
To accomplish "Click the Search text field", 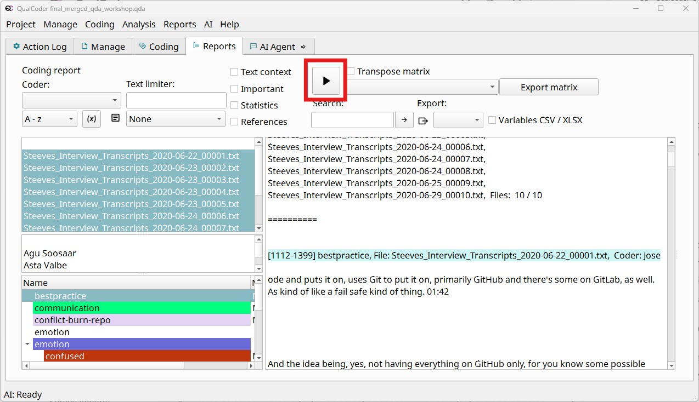I will tap(352, 120).
